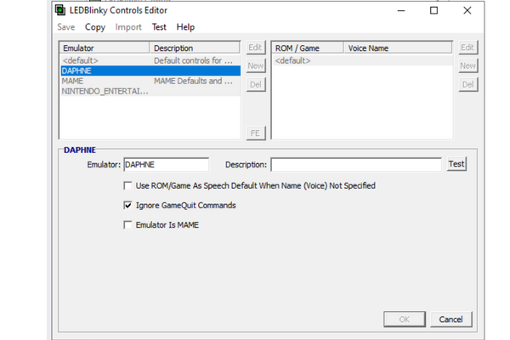Click the ROM / Game column header

[308, 48]
